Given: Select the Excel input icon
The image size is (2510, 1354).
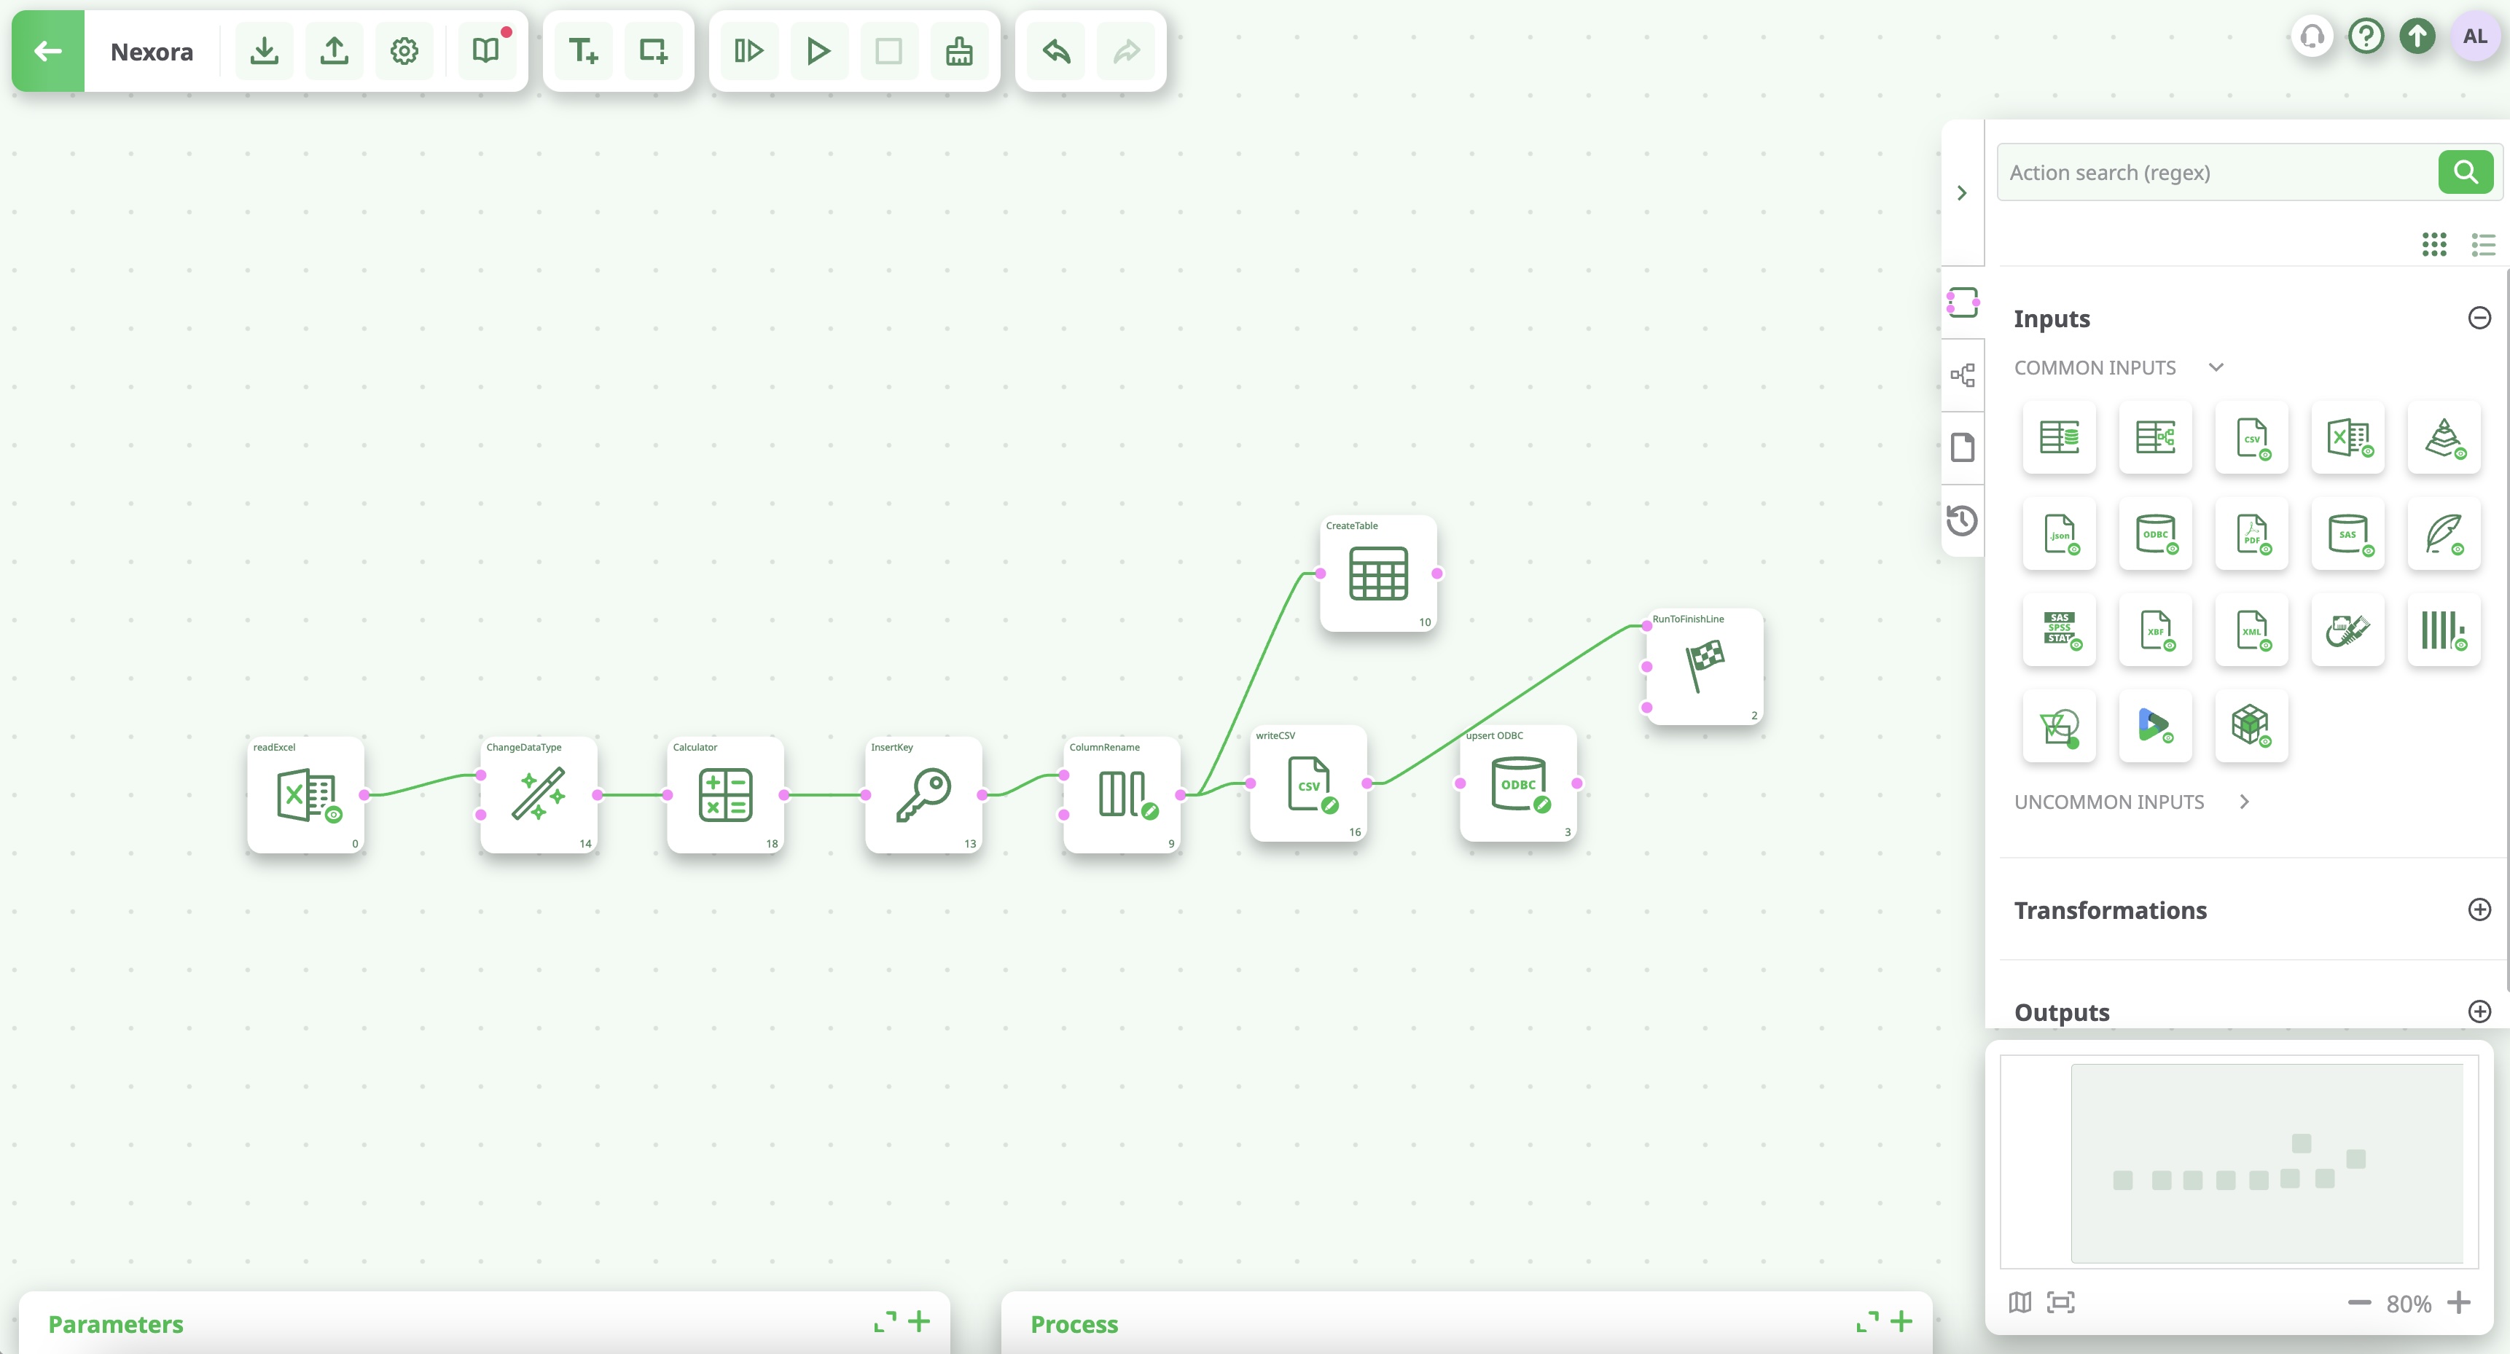Looking at the screenshot, I should point(2348,437).
